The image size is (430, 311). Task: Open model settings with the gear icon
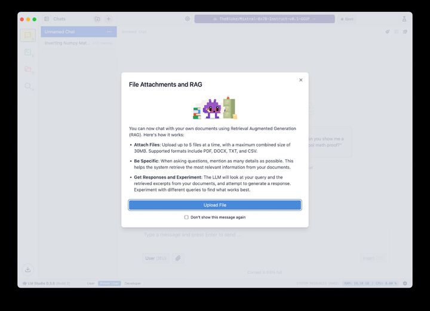(188, 19)
